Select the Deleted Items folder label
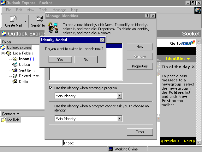This screenshot has height=152, width=202. point(29,76)
